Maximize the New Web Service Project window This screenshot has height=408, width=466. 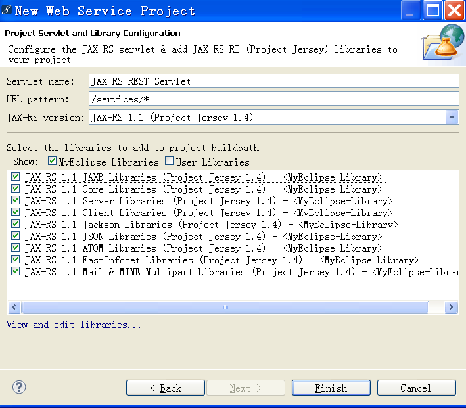point(432,11)
